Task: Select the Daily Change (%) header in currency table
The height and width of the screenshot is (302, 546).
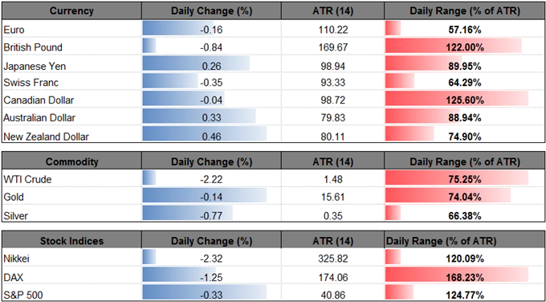Action: click(211, 11)
